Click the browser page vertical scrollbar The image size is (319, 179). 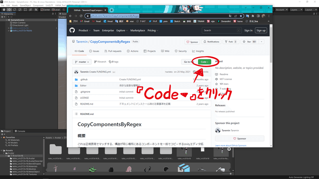pyautogui.click(x=271, y=44)
